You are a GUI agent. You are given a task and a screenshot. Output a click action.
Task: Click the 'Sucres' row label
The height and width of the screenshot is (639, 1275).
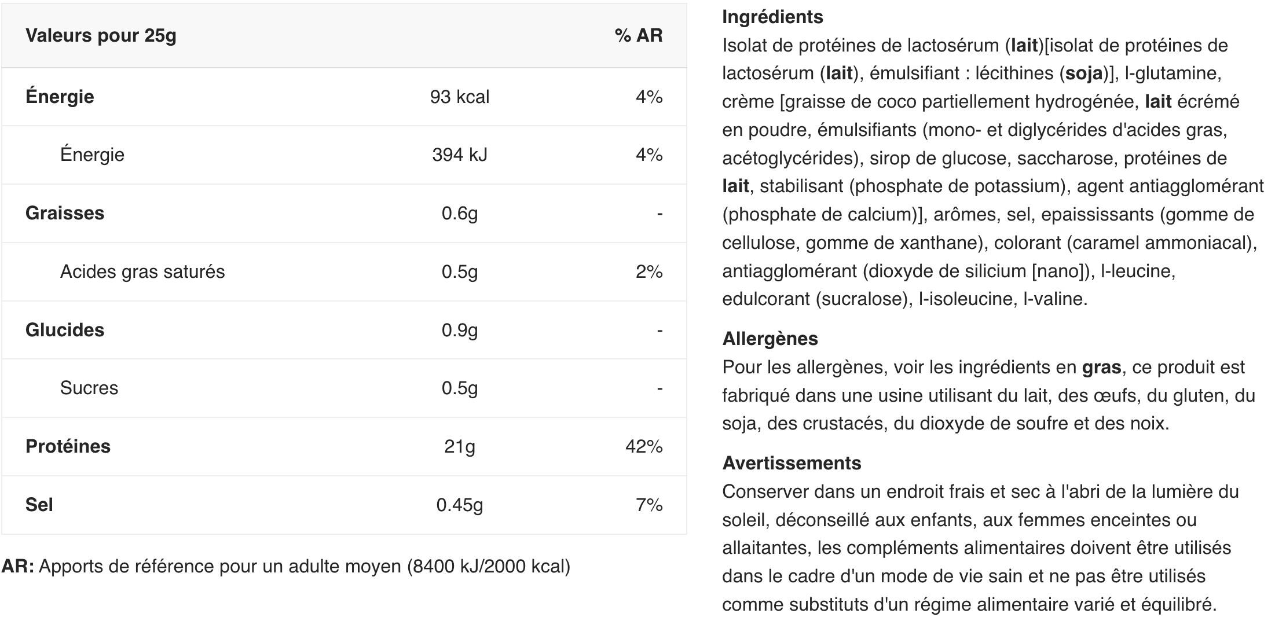(89, 388)
